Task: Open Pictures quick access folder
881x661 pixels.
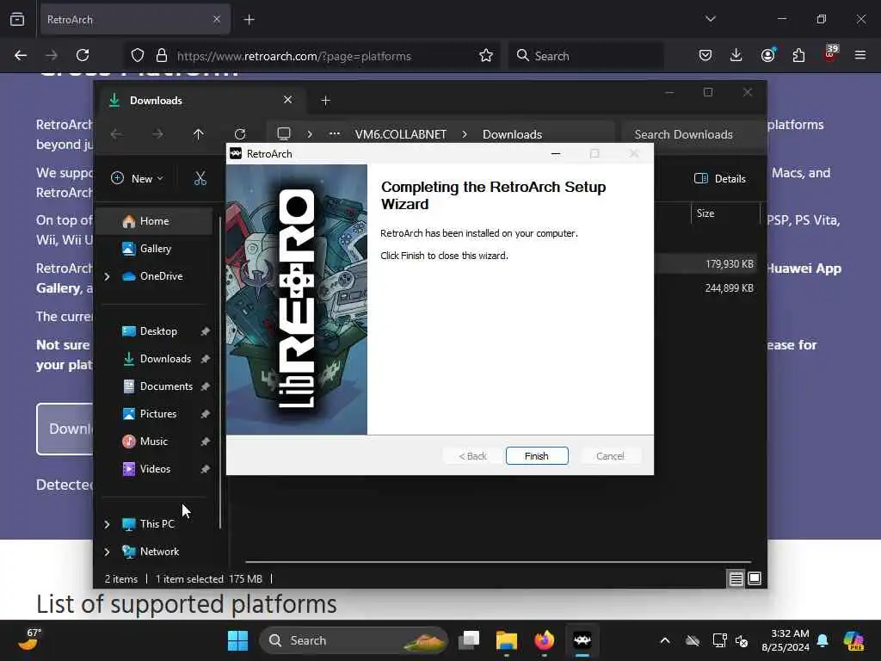Action: tap(158, 414)
